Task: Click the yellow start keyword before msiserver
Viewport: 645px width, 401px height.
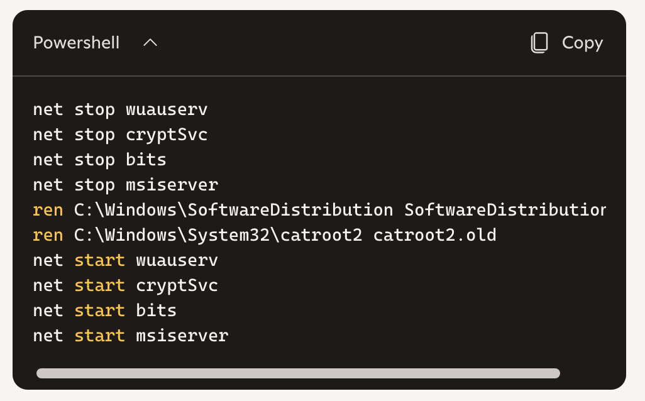Action: coord(99,336)
